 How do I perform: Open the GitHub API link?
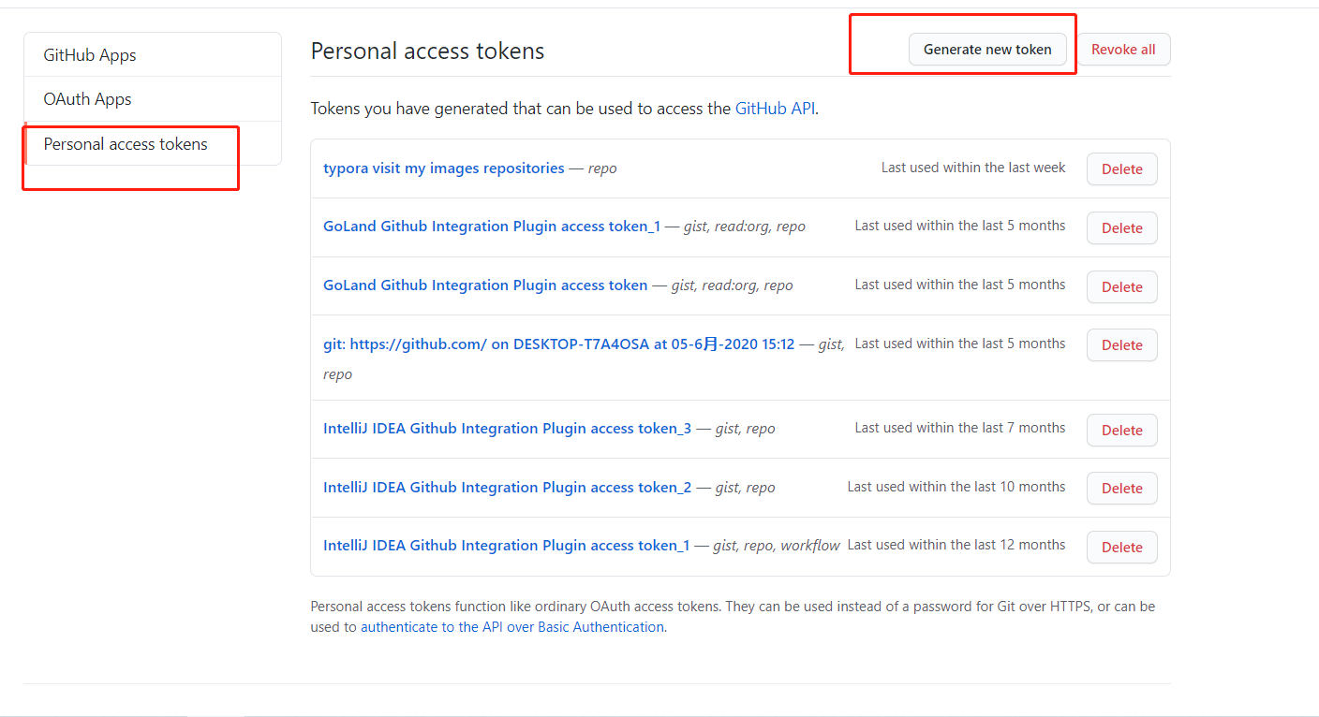pos(775,108)
